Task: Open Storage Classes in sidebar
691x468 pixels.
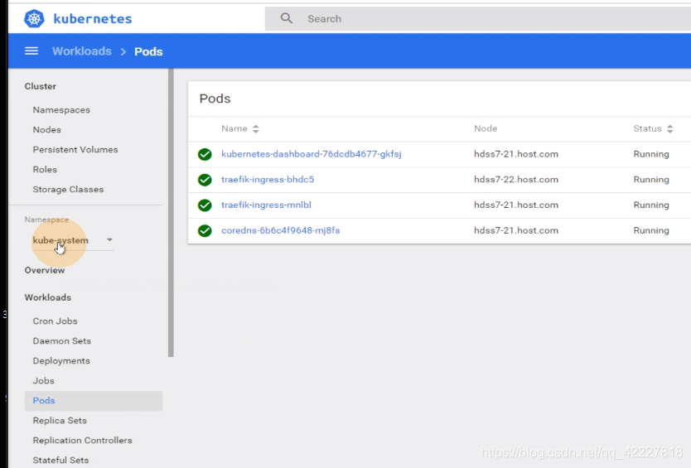Action: tap(68, 189)
